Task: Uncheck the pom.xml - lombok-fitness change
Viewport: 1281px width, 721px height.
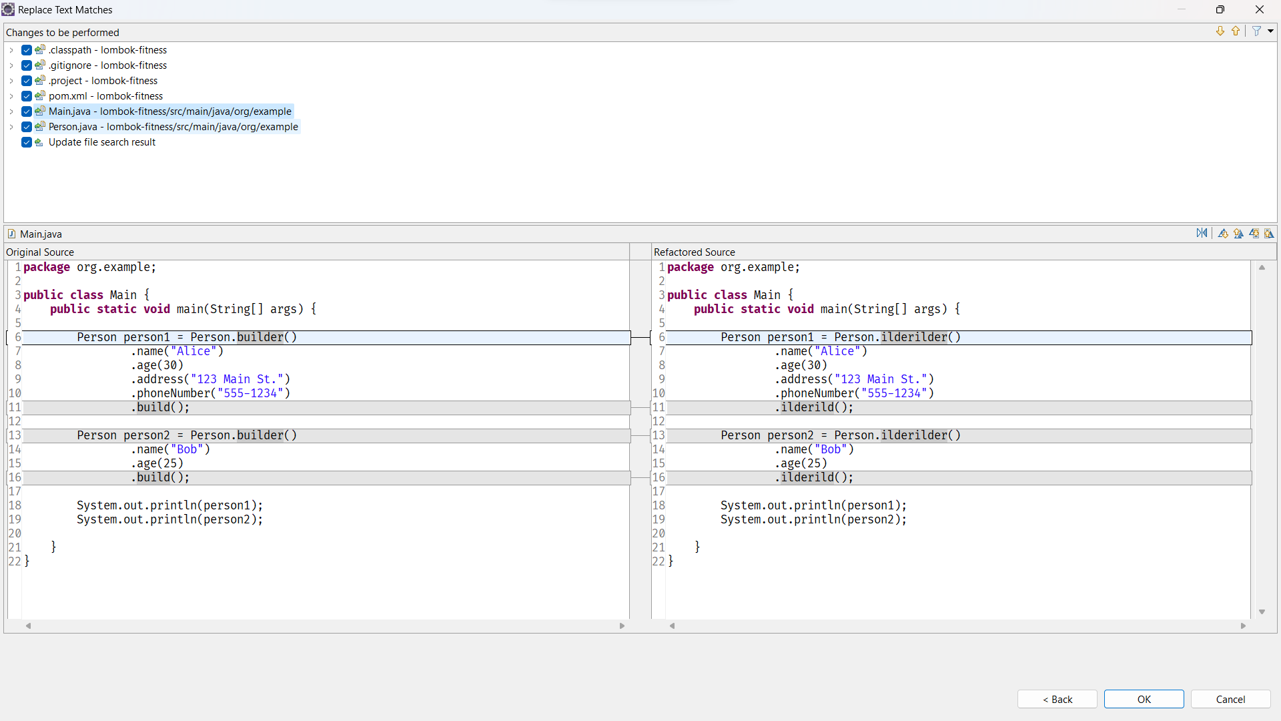Action: 26,95
